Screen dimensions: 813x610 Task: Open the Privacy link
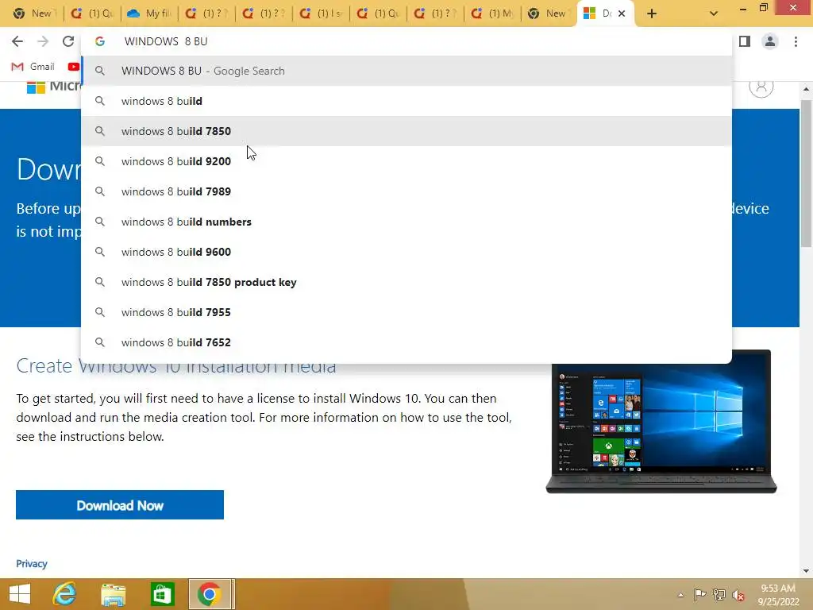coord(32,564)
